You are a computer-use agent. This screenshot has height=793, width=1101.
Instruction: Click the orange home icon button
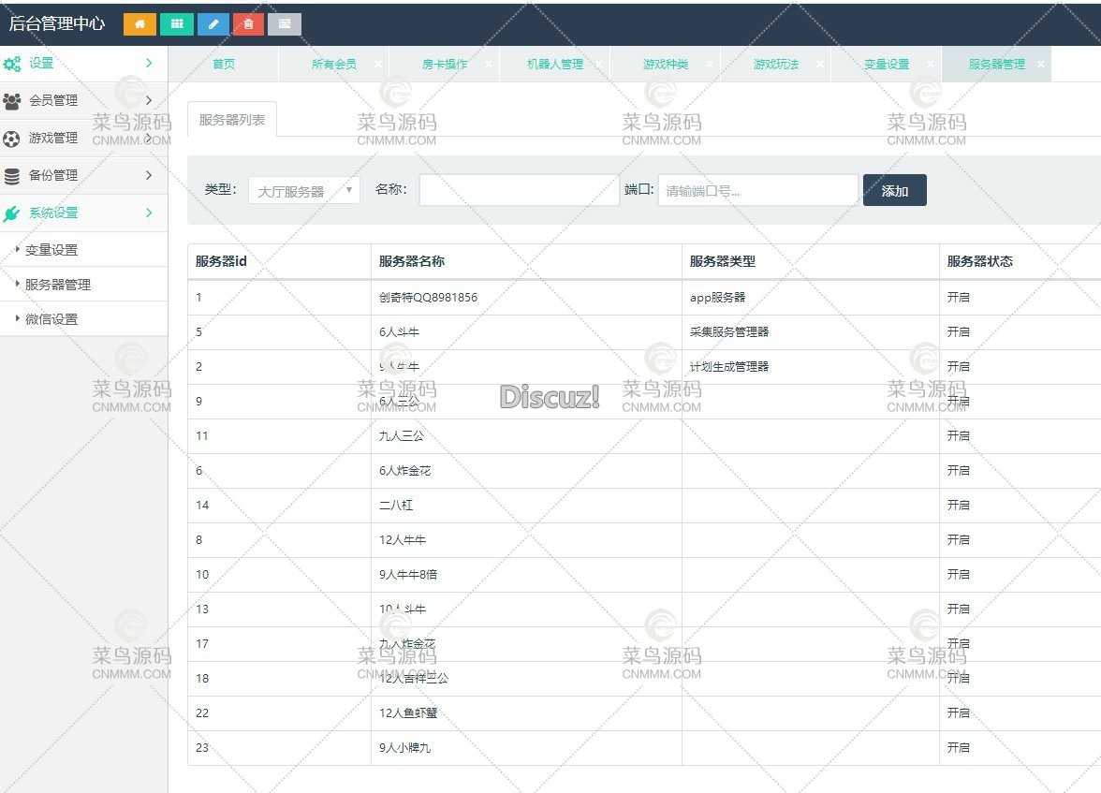point(139,24)
